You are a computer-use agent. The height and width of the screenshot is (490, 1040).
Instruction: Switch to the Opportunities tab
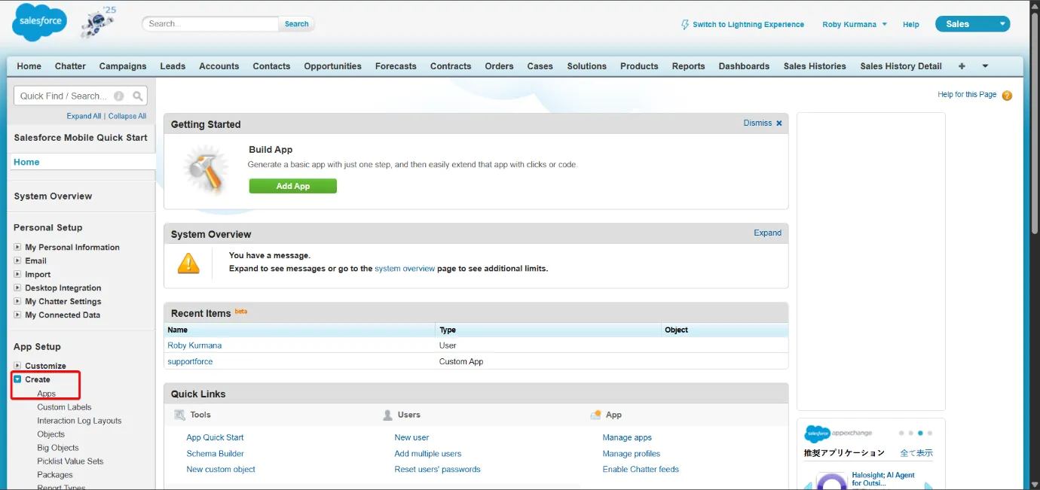point(332,66)
